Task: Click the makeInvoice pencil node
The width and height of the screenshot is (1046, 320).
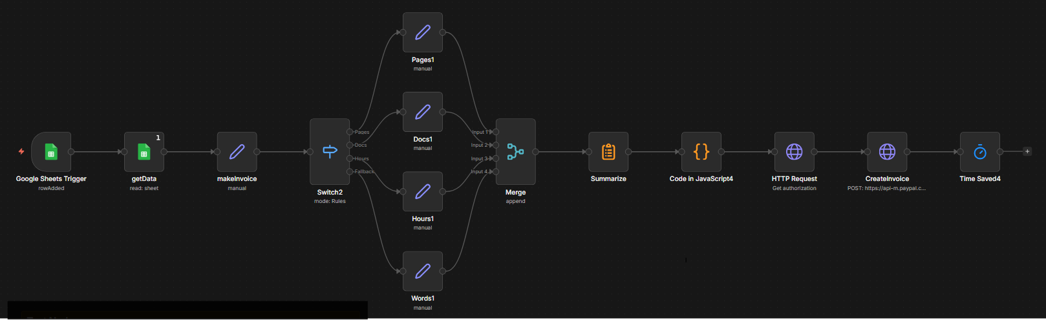Action: (x=237, y=152)
